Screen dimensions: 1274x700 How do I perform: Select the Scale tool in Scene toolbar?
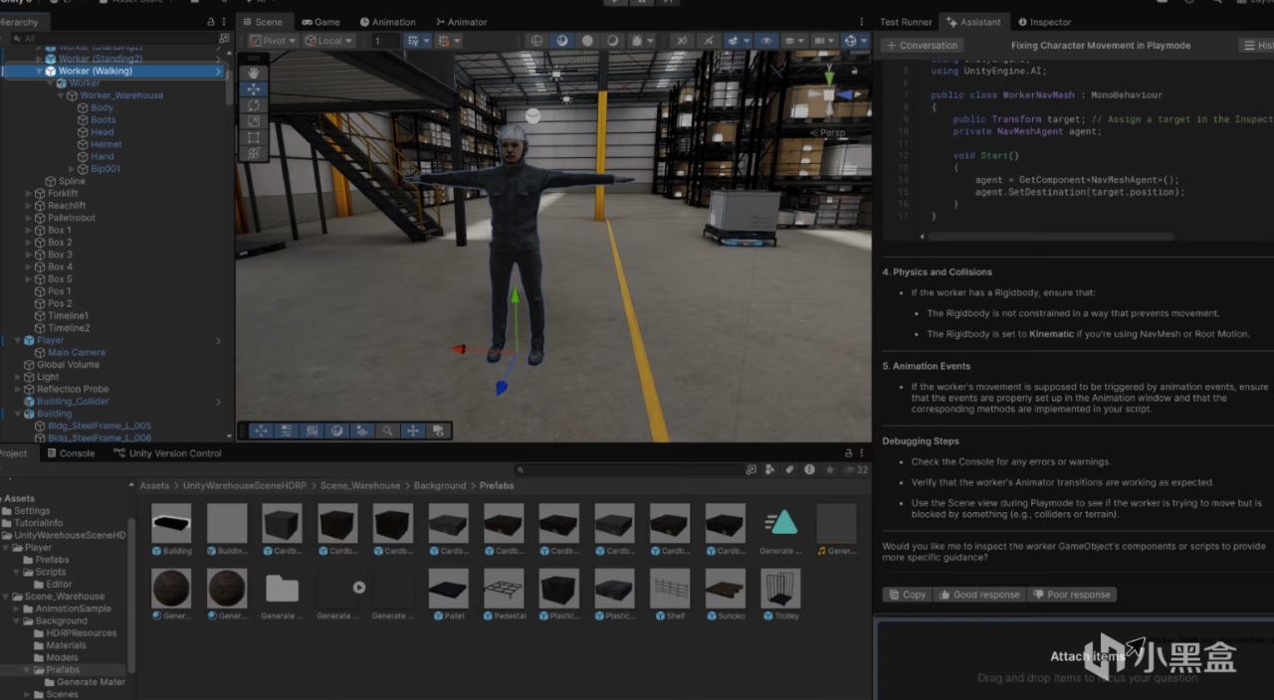[x=254, y=121]
